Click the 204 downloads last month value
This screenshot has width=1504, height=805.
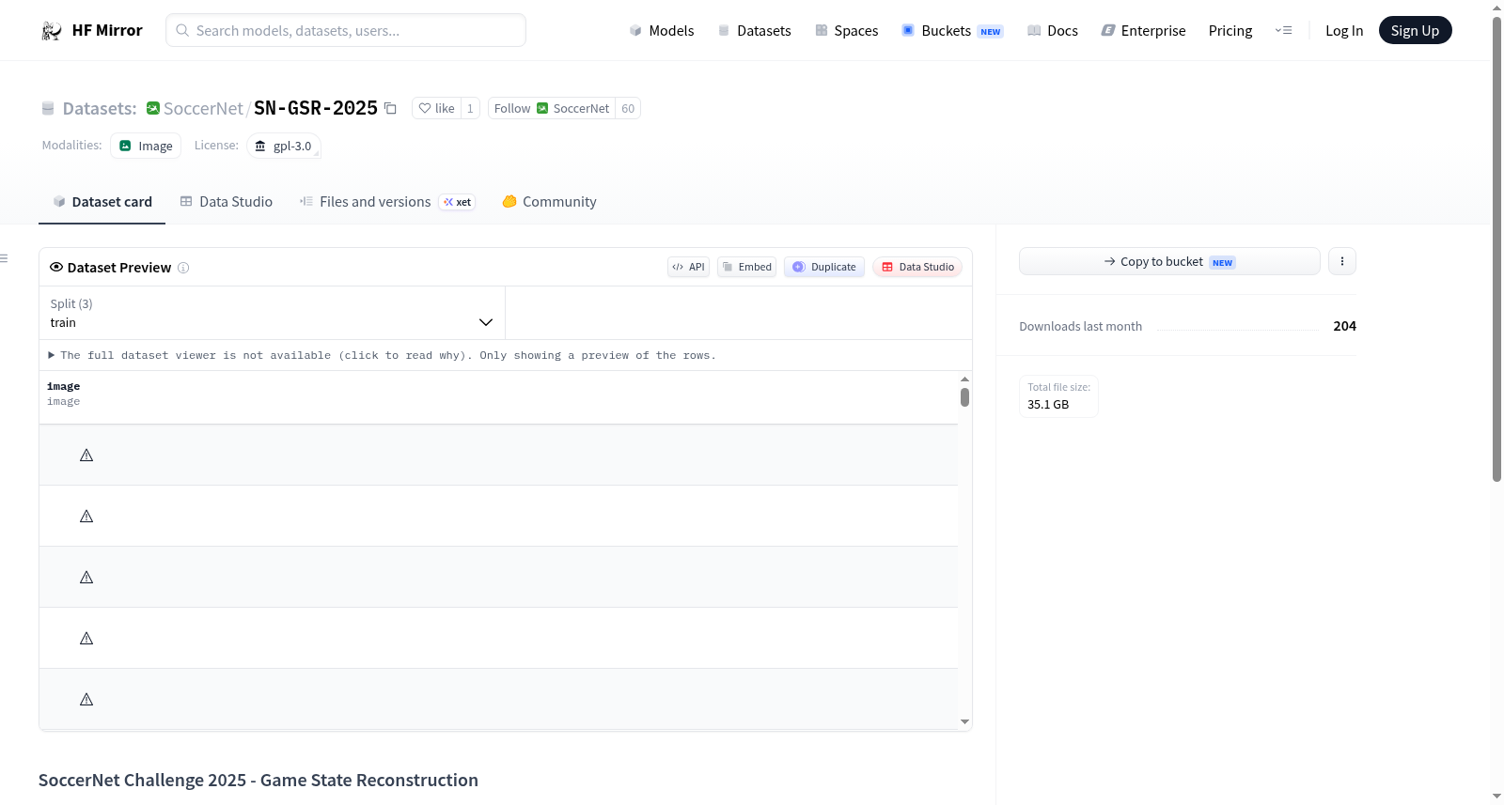(1344, 326)
